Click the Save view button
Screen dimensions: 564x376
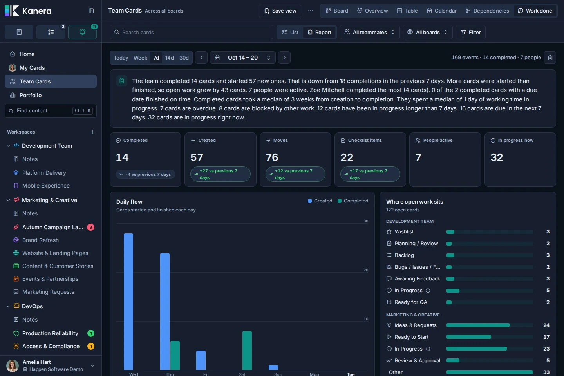pyautogui.click(x=280, y=11)
